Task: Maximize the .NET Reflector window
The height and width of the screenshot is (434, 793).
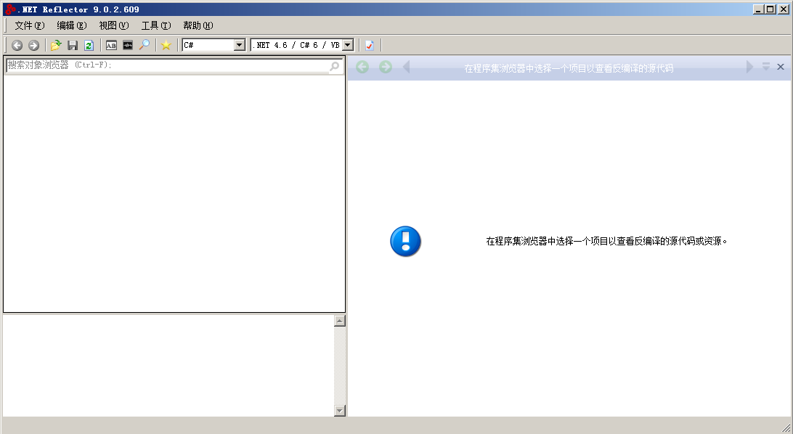Action: pos(770,9)
